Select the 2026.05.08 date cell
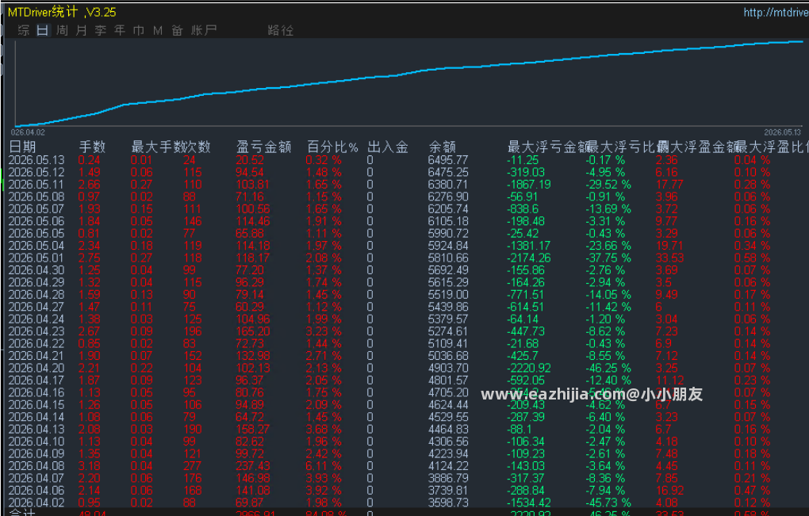809x516 pixels. pos(36,197)
